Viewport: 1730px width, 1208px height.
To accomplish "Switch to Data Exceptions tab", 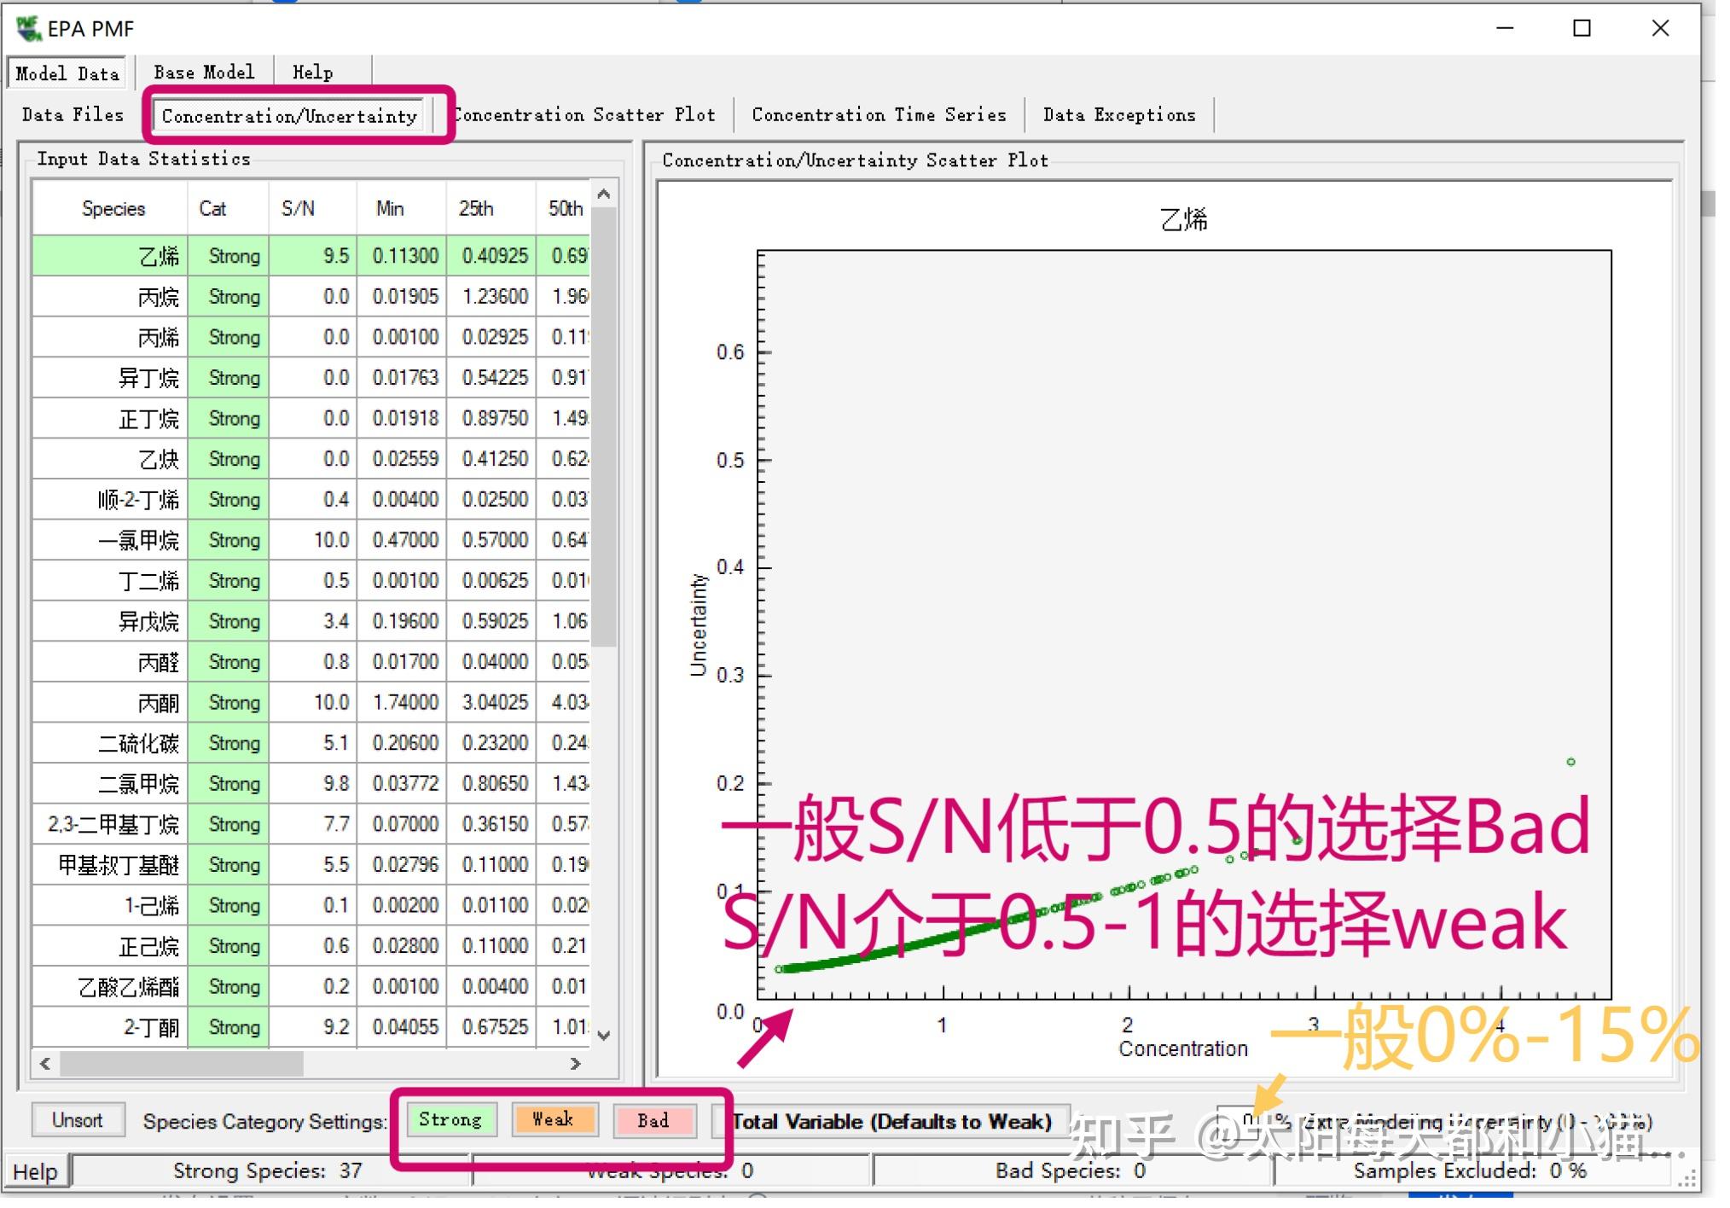I will [x=1118, y=115].
